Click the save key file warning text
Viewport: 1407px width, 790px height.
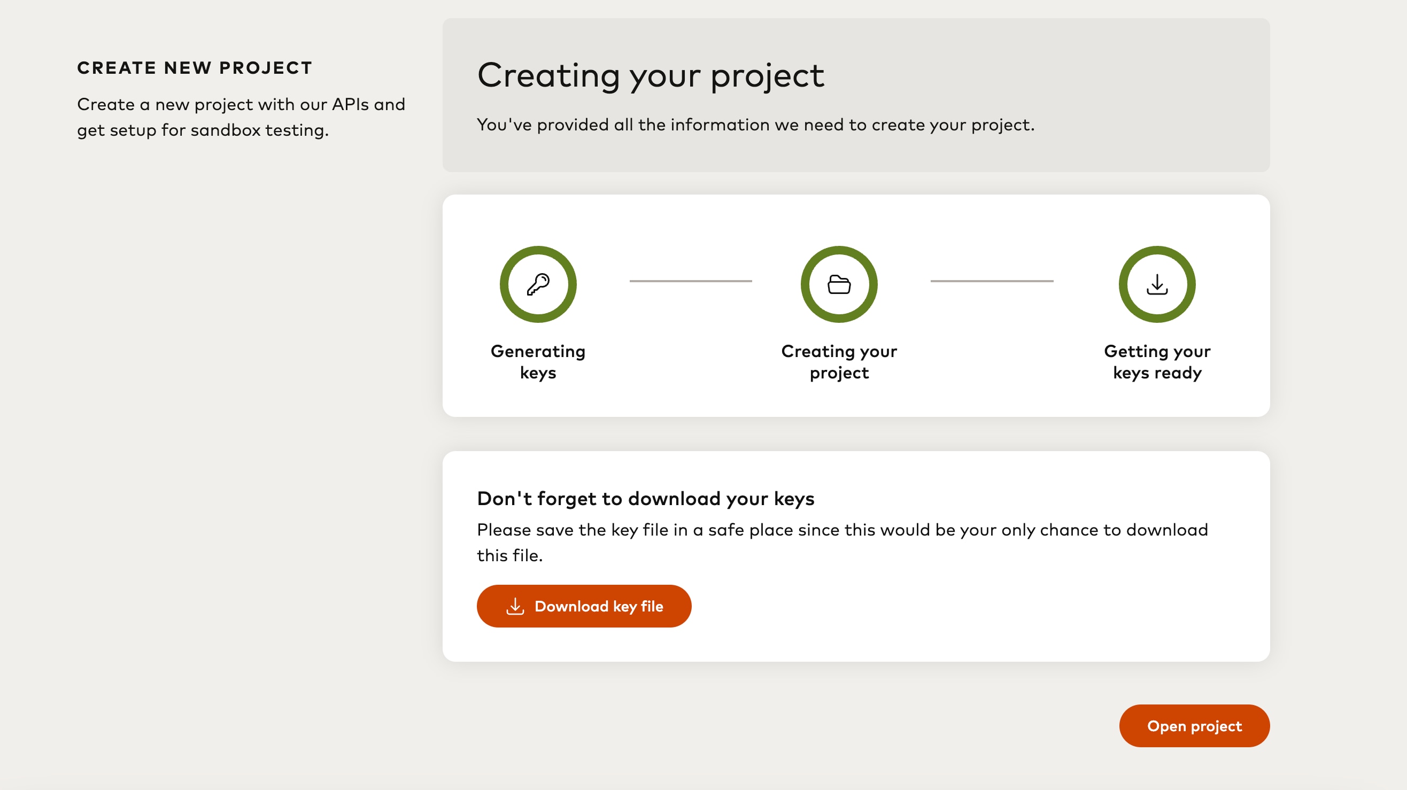[x=841, y=542]
